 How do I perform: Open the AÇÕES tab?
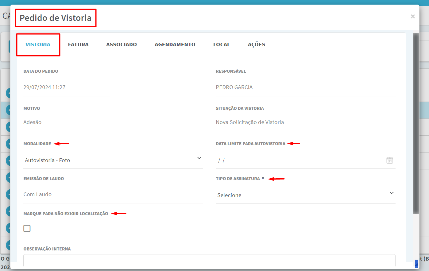click(257, 45)
